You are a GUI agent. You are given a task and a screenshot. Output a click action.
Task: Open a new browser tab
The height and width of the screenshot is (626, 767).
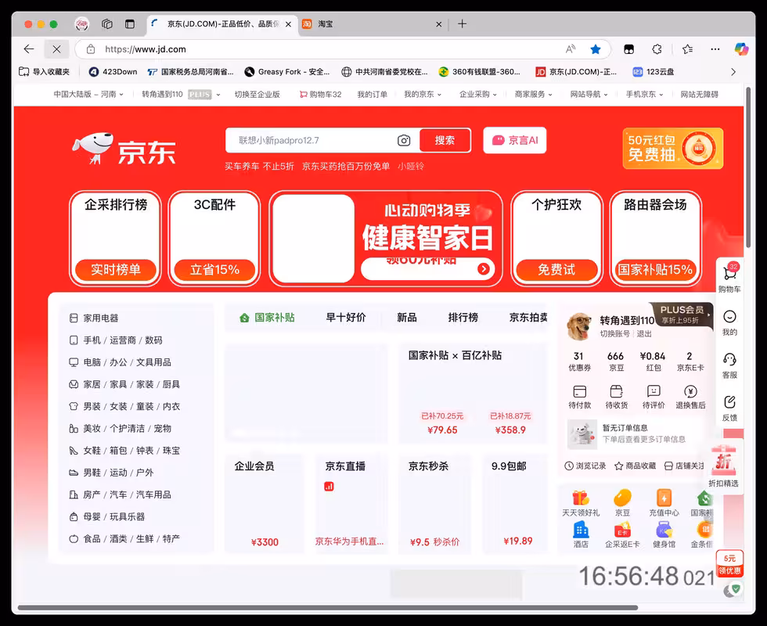click(462, 24)
